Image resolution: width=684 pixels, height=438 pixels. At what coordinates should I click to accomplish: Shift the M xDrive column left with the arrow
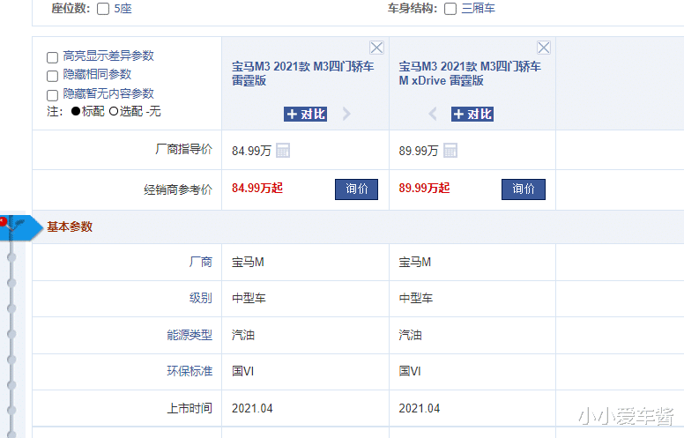tap(432, 114)
